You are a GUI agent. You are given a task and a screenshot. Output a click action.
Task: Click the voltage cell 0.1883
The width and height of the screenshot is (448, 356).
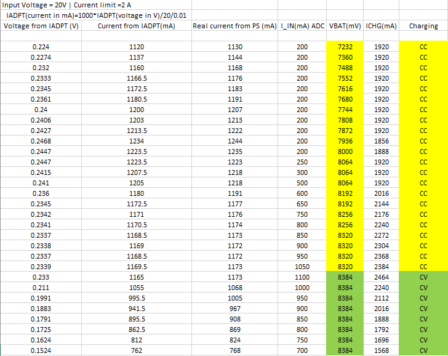(x=41, y=309)
